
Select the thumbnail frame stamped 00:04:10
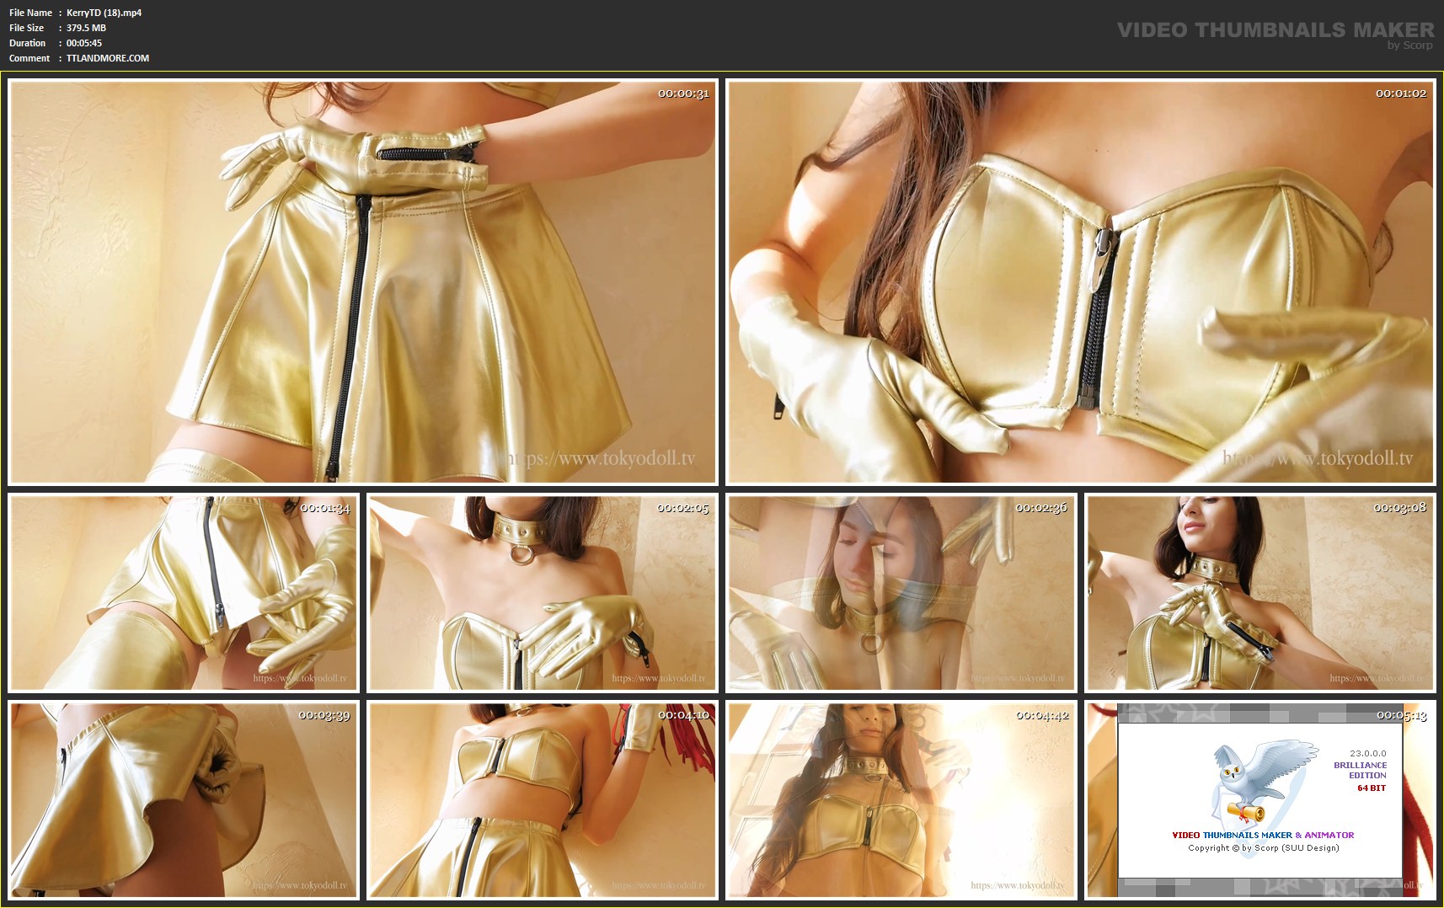pyautogui.click(x=543, y=800)
